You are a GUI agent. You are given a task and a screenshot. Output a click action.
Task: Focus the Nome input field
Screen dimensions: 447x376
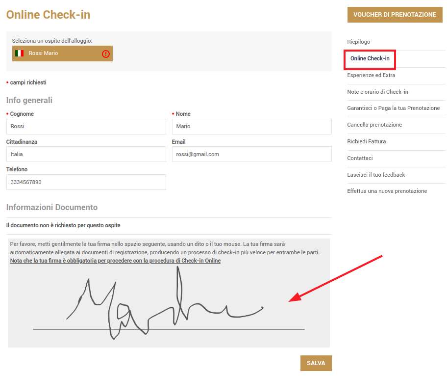pyautogui.click(x=252, y=127)
